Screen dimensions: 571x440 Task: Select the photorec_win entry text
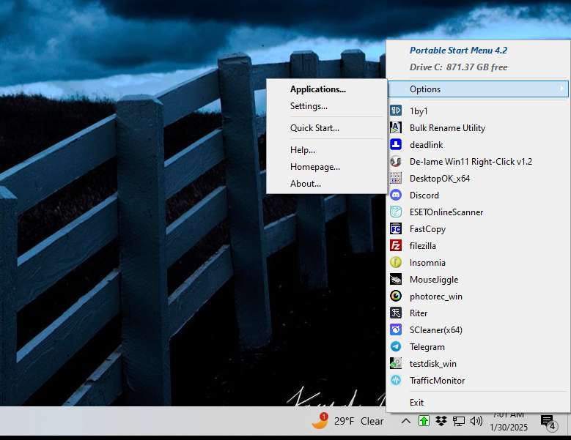coord(436,297)
